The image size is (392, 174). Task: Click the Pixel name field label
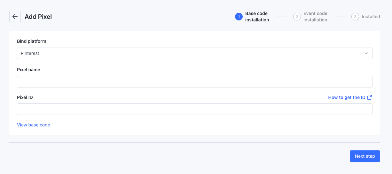click(28, 70)
